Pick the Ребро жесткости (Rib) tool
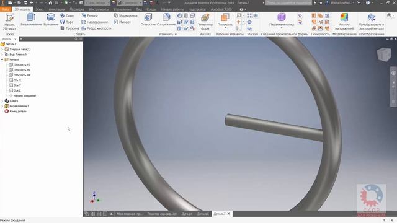The image size is (397, 223). pyautogui.click(x=96, y=28)
